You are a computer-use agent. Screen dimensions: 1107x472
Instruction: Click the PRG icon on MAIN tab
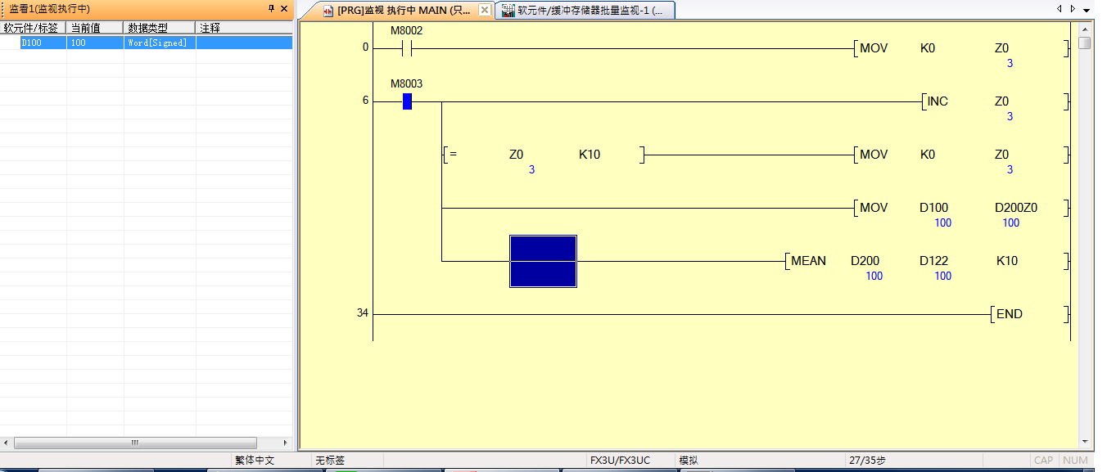329,11
